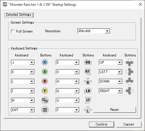Click the red B button icon
145x131 pixels.
click(x=45, y=81)
